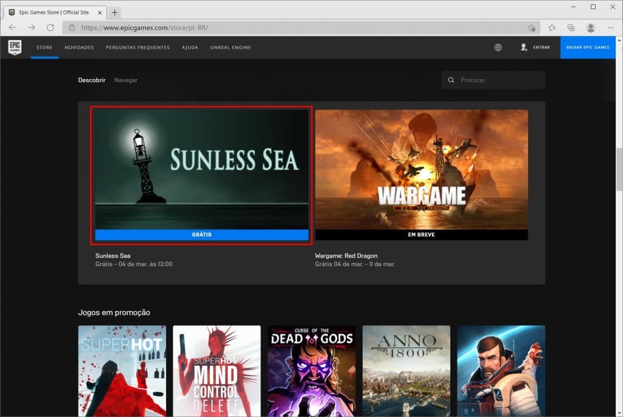Click the scrollbar up arrow
Viewport: 623px width, 417px height.
(619, 40)
